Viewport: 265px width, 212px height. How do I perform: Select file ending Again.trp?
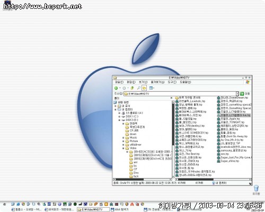coord(228,119)
